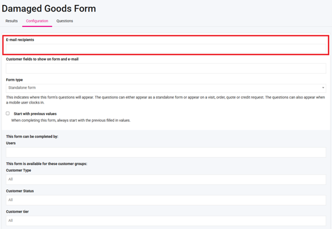Expand the Customer Status selector box
The height and width of the screenshot is (229, 332).
click(166, 200)
